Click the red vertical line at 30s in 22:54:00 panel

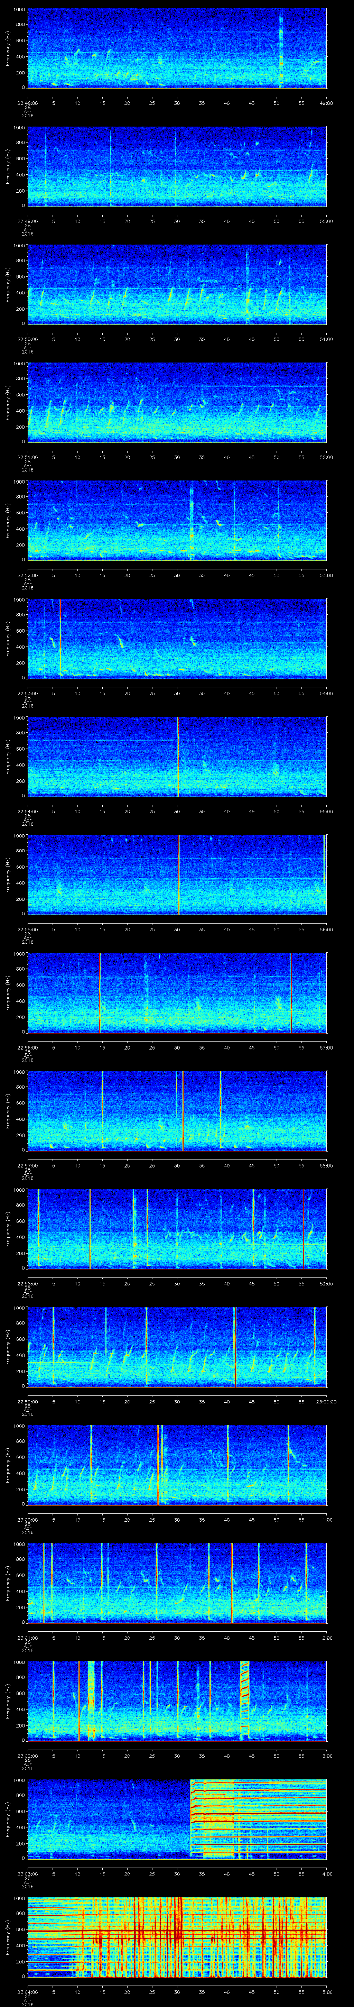click(178, 756)
